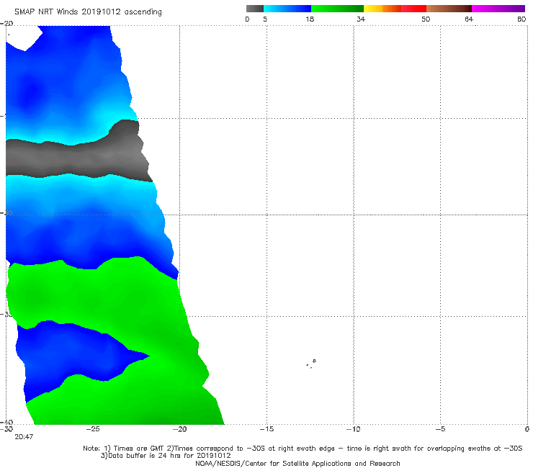Click the 'SMAP NRT Winds 20191012 ascending' title
Image resolution: width=533 pixels, height=468 pixels.
click(x=88, y=12)
